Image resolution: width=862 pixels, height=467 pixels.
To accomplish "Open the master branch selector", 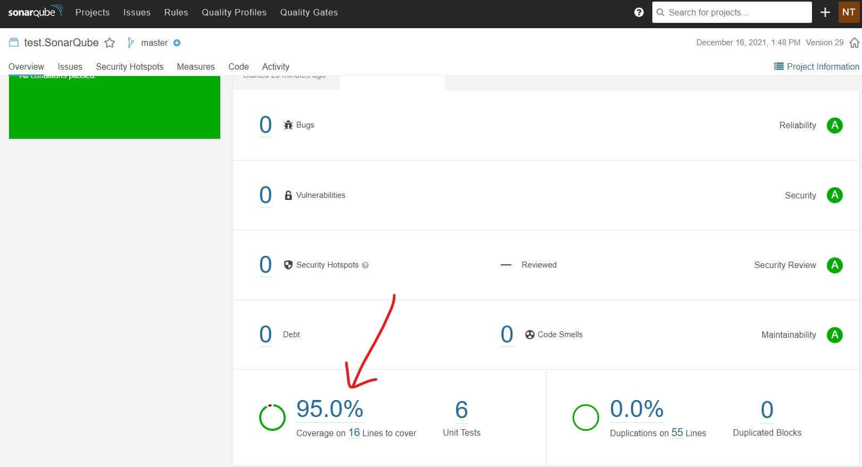I will pyautogui.click(x=154, y=43).
